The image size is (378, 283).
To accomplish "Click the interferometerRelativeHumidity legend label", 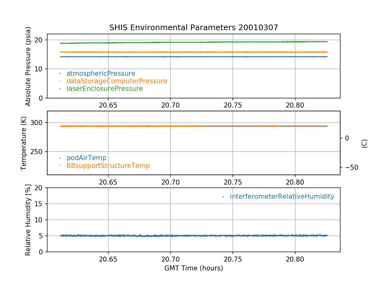I will pyautogui.click(x=282, y=197).
